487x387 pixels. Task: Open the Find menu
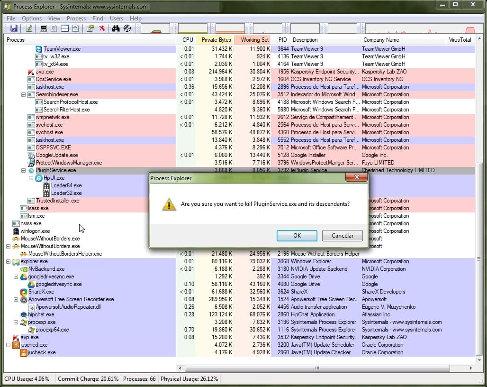(98, 18)
